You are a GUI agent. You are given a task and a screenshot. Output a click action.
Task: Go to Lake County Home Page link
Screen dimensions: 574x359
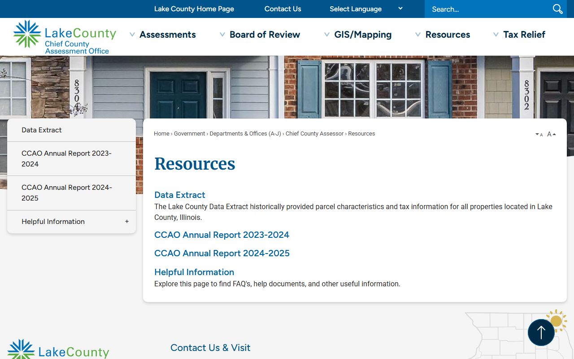[x=194, y=9]
